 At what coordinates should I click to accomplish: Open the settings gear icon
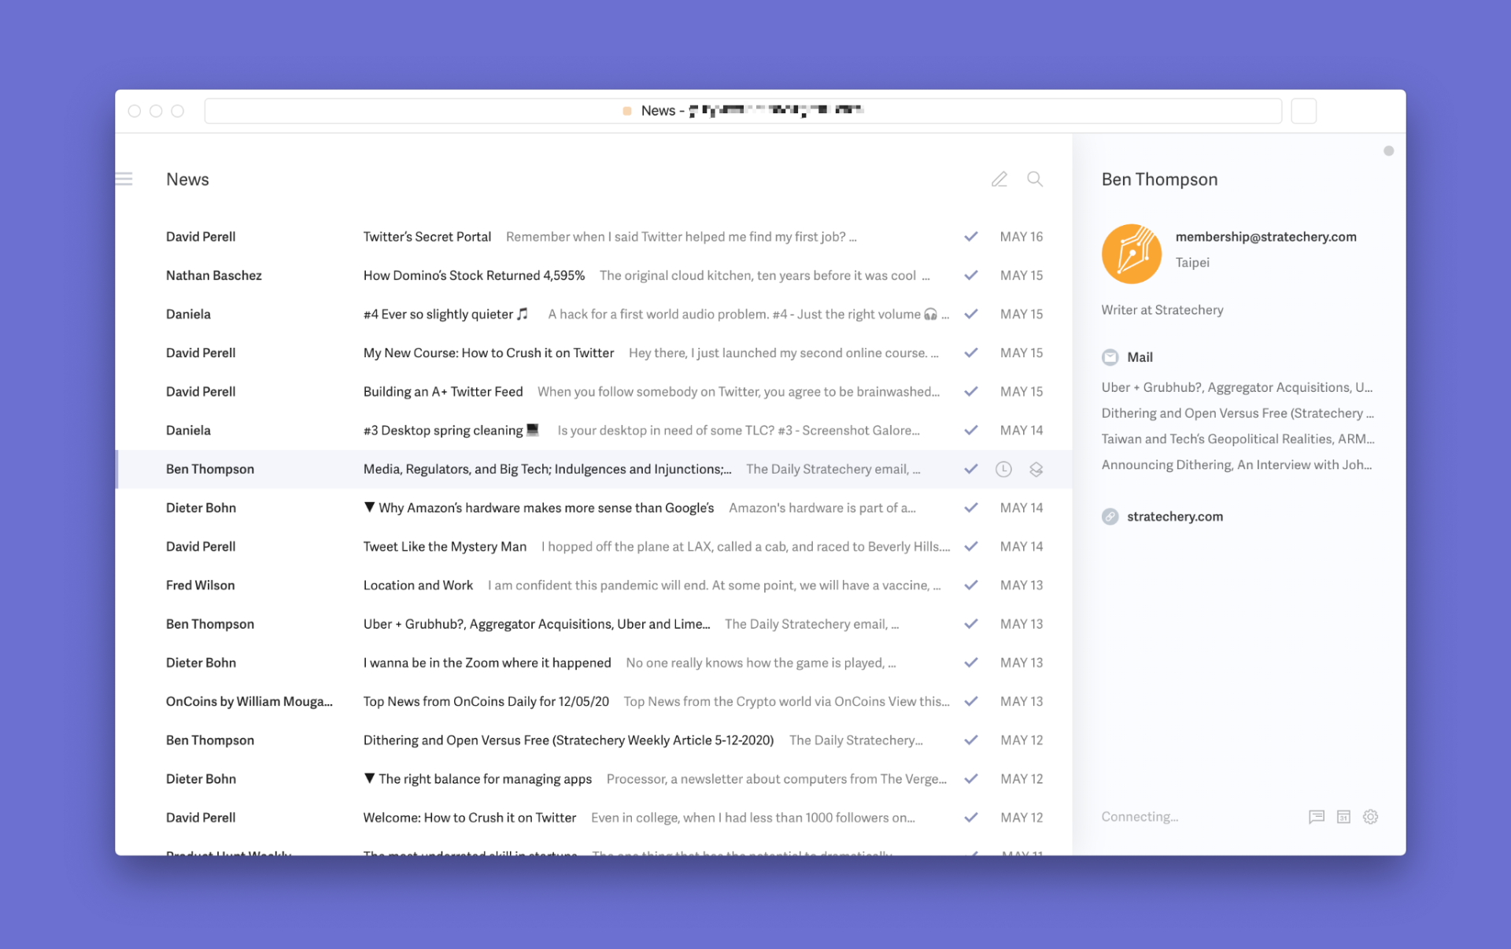click(1370, 817)
